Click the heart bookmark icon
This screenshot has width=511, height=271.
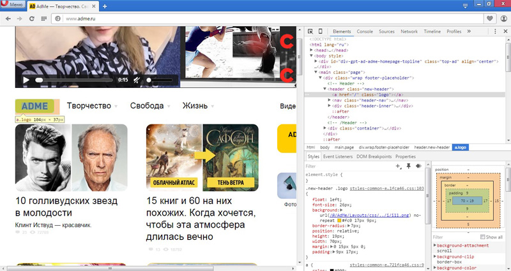click(x=490, y=19)
